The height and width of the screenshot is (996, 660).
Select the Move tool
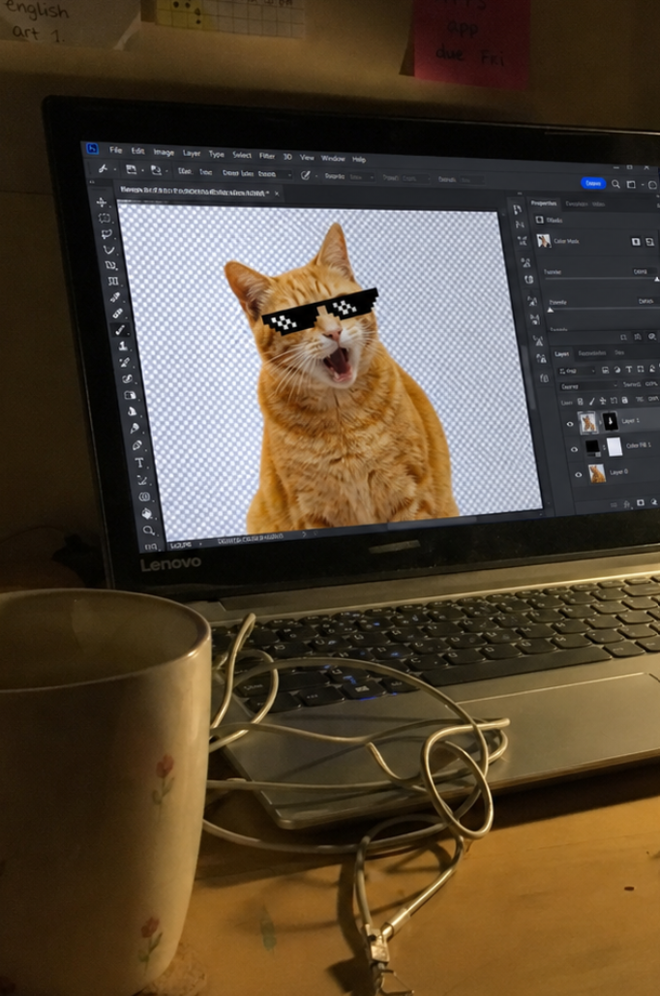click(x=101, y=202)
